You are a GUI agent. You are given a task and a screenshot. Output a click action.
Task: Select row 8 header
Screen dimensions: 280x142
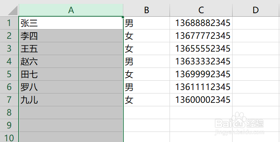pyautogui.click(x=9, y=113)
